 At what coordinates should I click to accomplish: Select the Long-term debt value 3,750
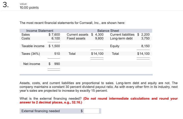point(145,38)
